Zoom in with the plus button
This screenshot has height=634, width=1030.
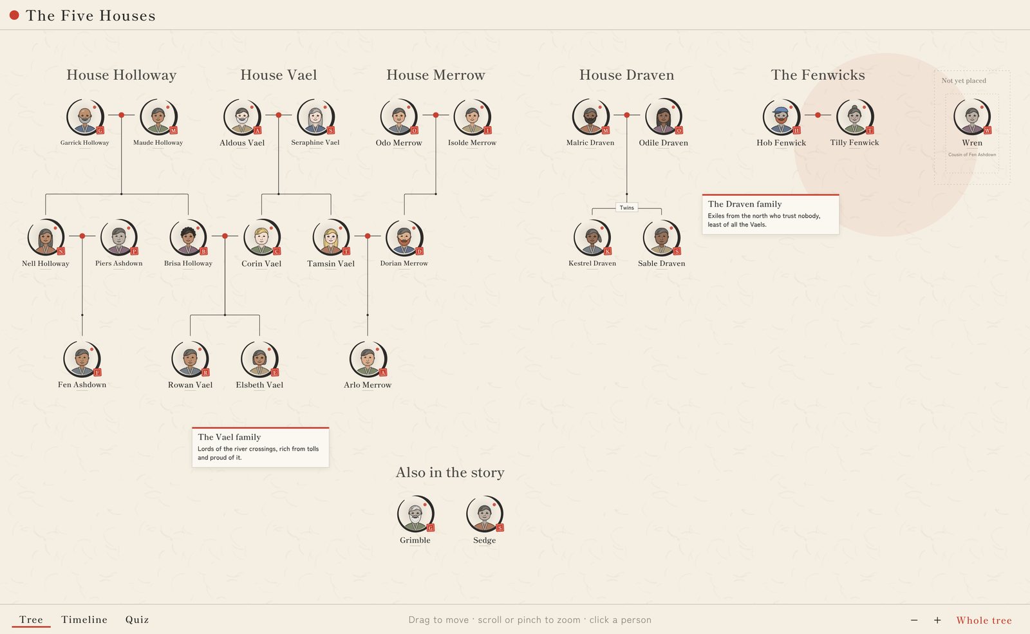tap(937, 620)
